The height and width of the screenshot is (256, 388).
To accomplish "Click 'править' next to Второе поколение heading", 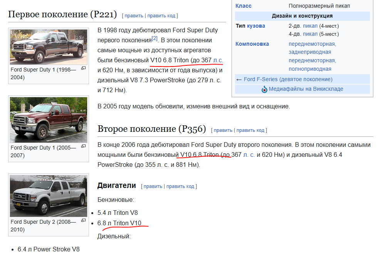I will coord(223,130).
